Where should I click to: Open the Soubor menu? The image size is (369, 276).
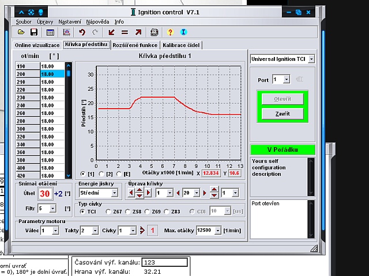[x=24, y=22]
